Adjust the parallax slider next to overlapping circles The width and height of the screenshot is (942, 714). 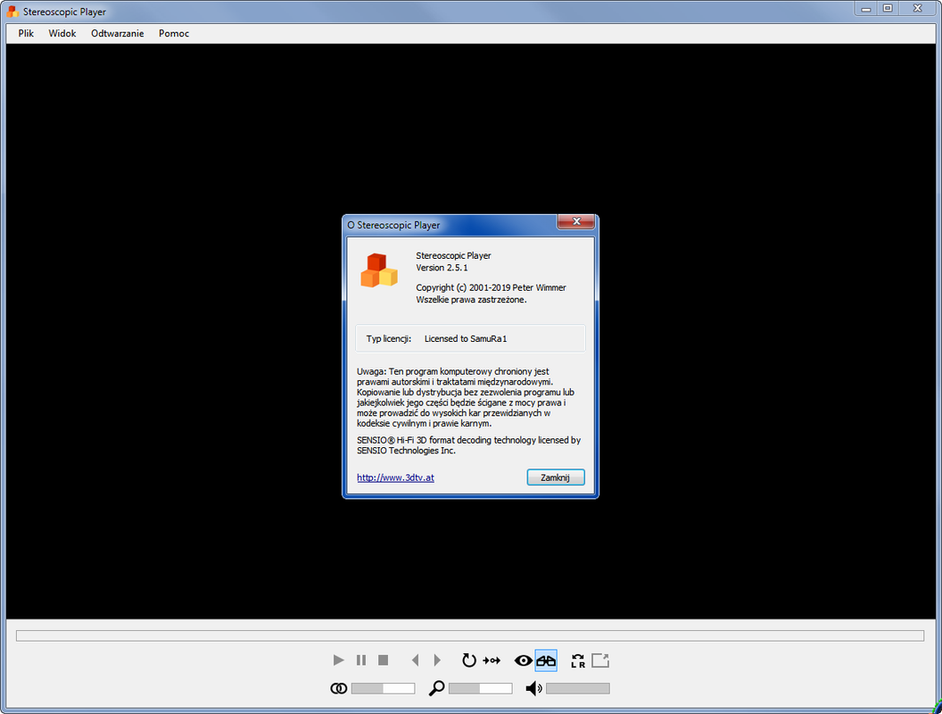tap(384, 688)
